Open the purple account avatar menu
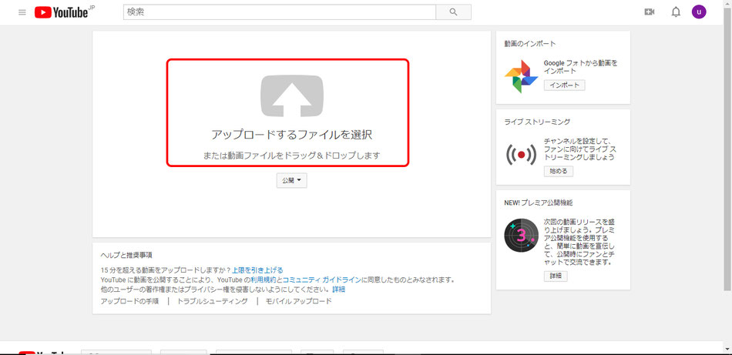 pos(699,12)
